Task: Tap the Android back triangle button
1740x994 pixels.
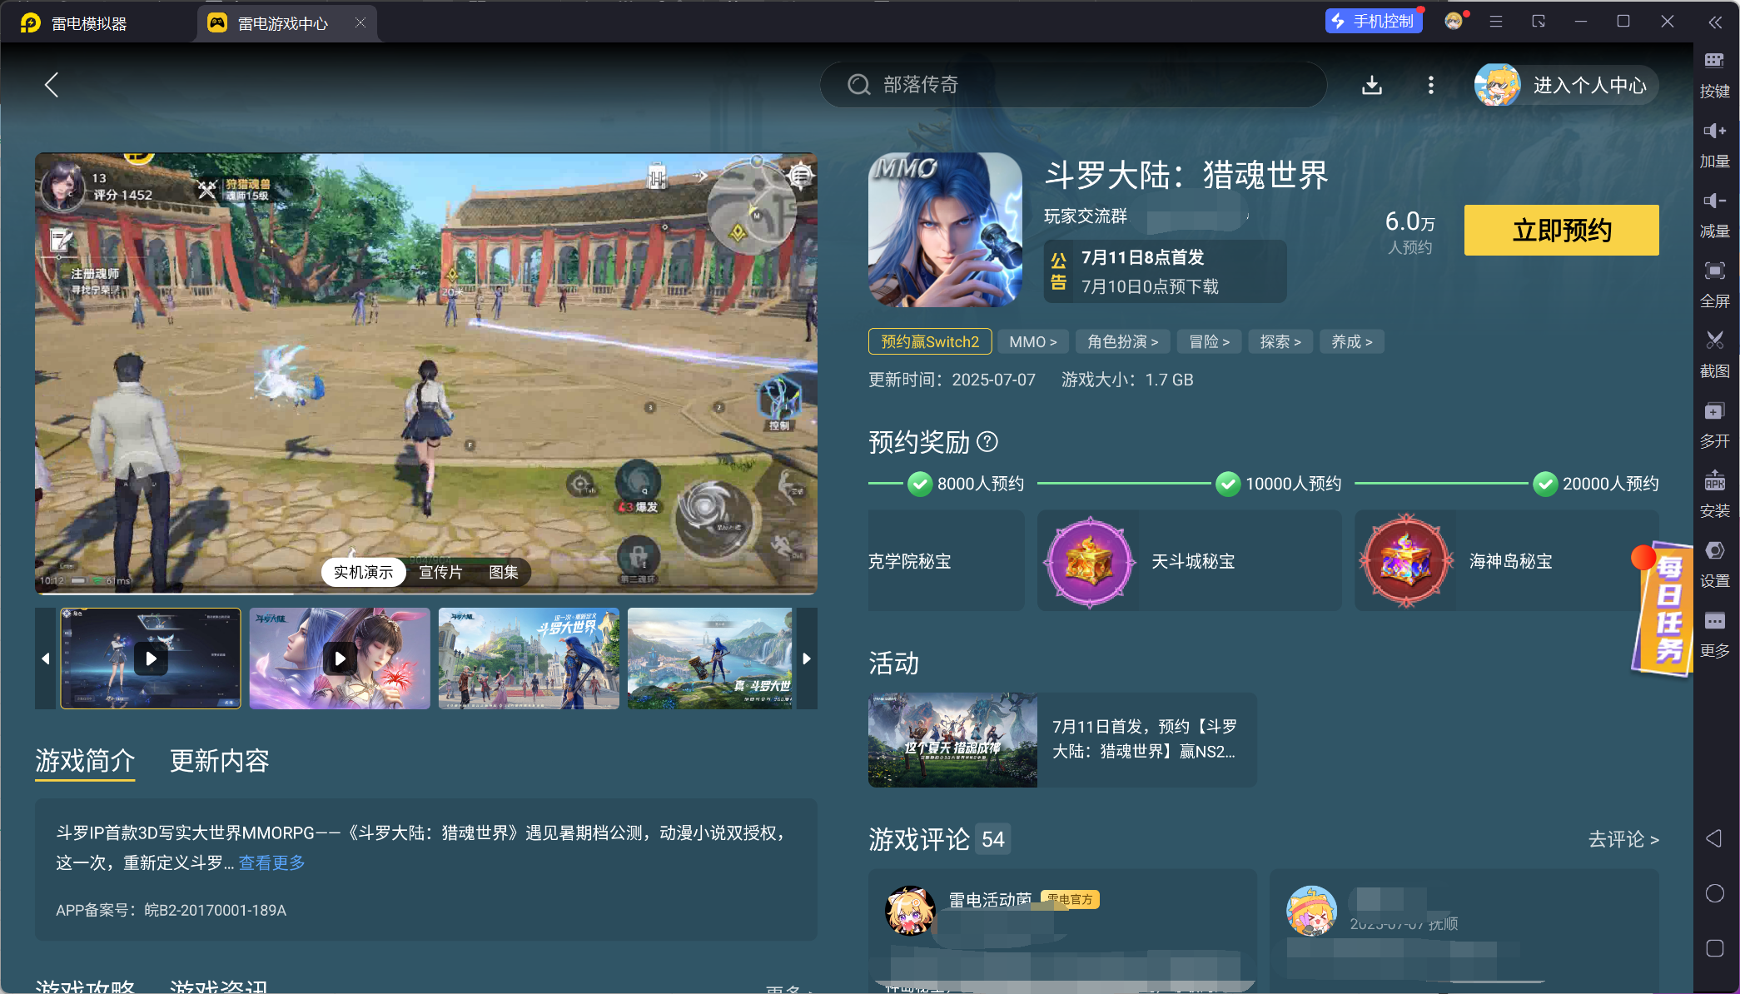Action: click(1714, 838)
